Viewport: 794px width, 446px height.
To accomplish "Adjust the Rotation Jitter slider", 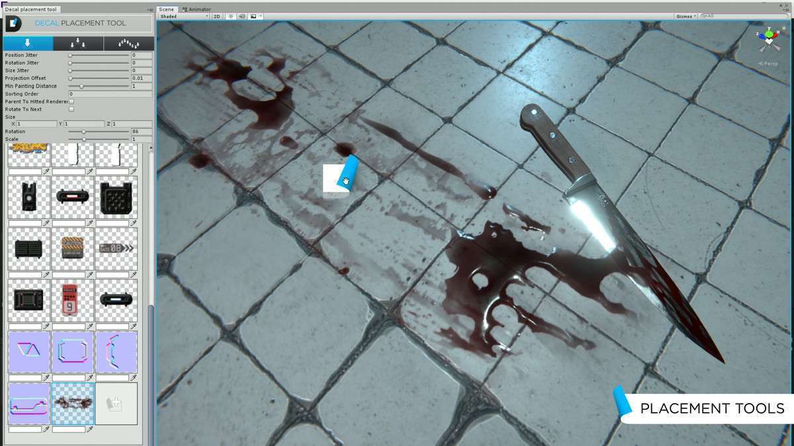I will pyautogui.click(x=99, y=63).
